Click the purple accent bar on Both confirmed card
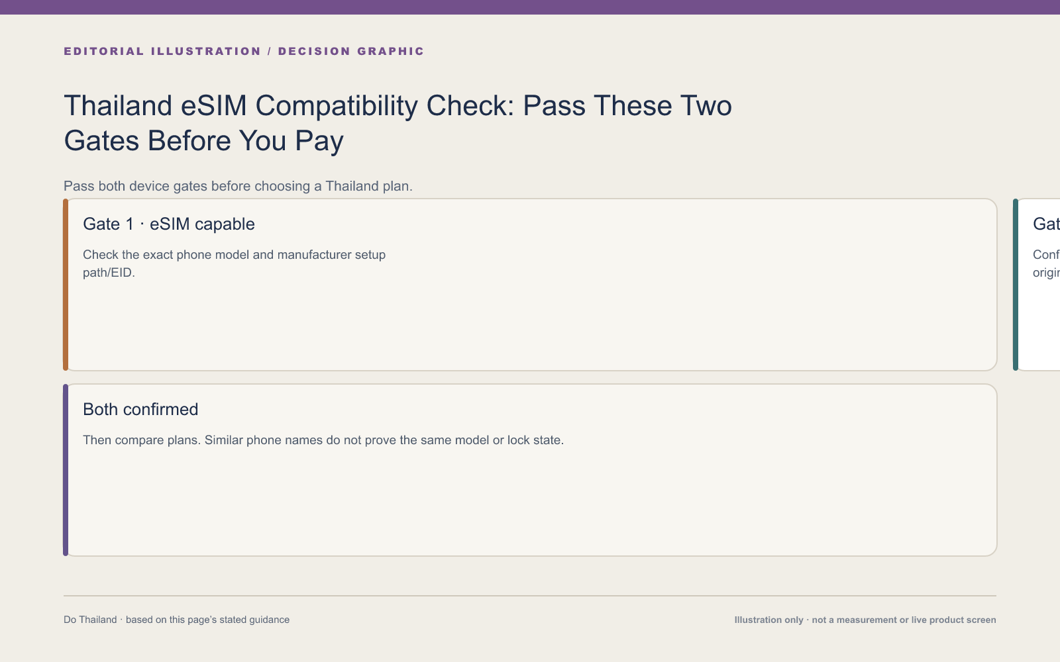Image resolution: width=1060 pixels, height=662 pixels. click(x=66, y=470)
